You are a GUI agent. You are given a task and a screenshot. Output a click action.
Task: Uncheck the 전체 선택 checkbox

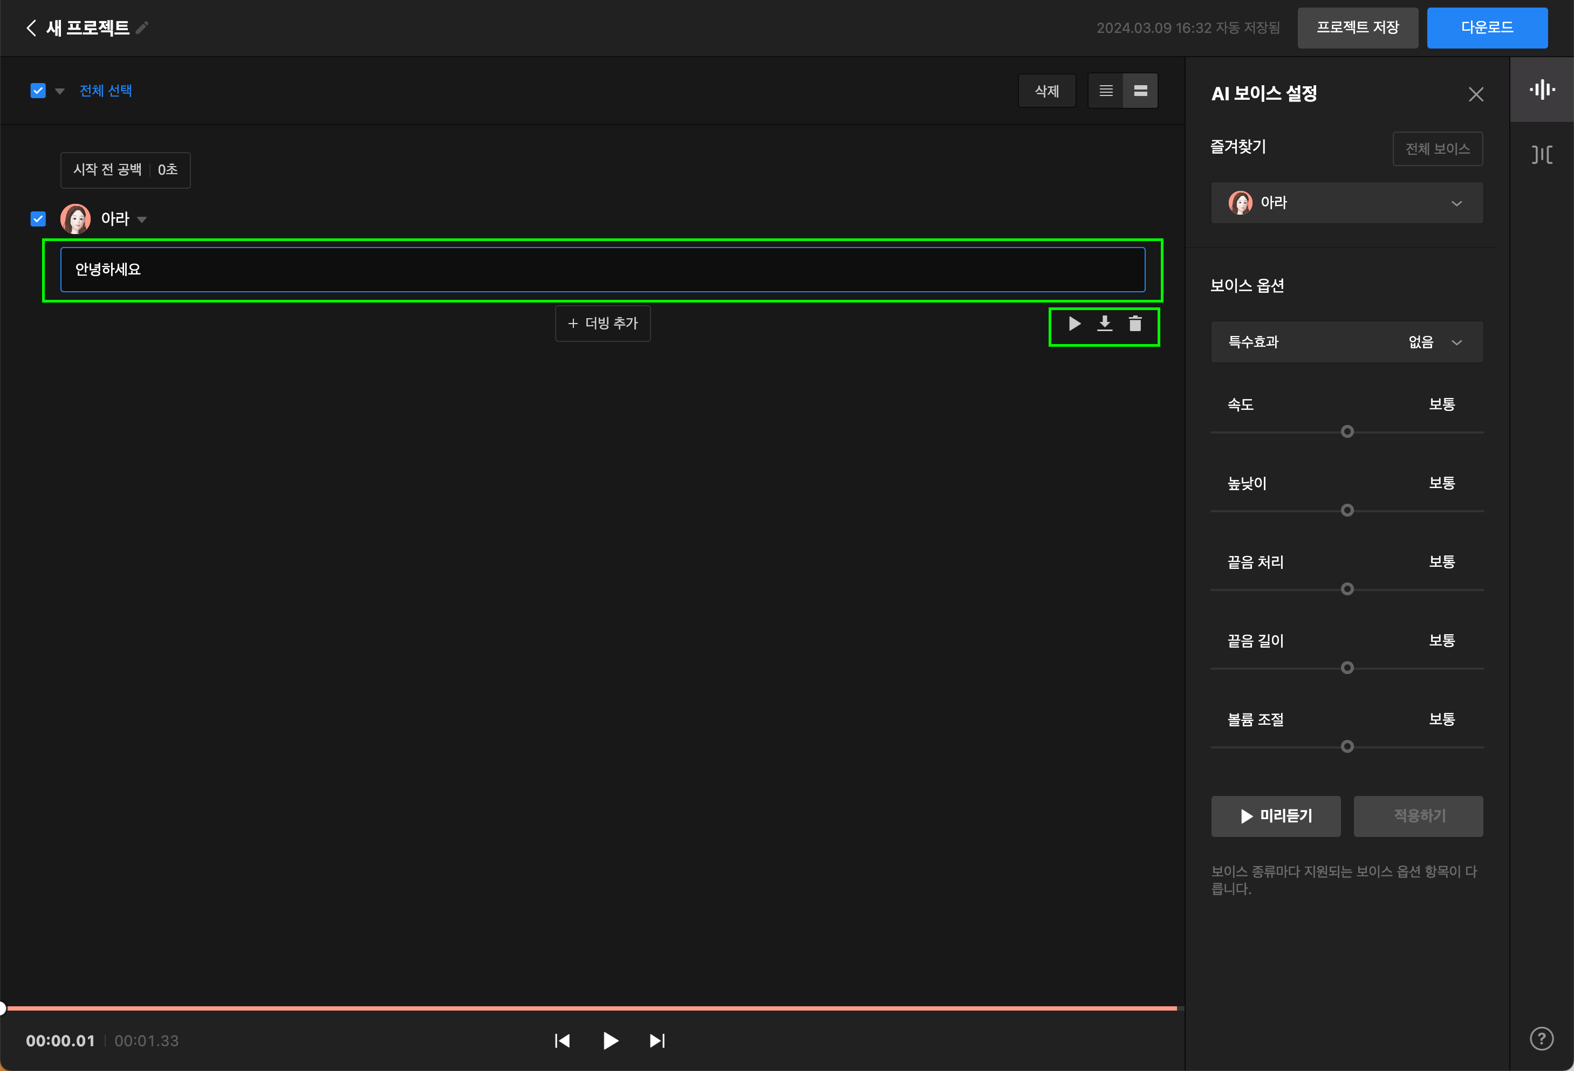click(38, 91)
